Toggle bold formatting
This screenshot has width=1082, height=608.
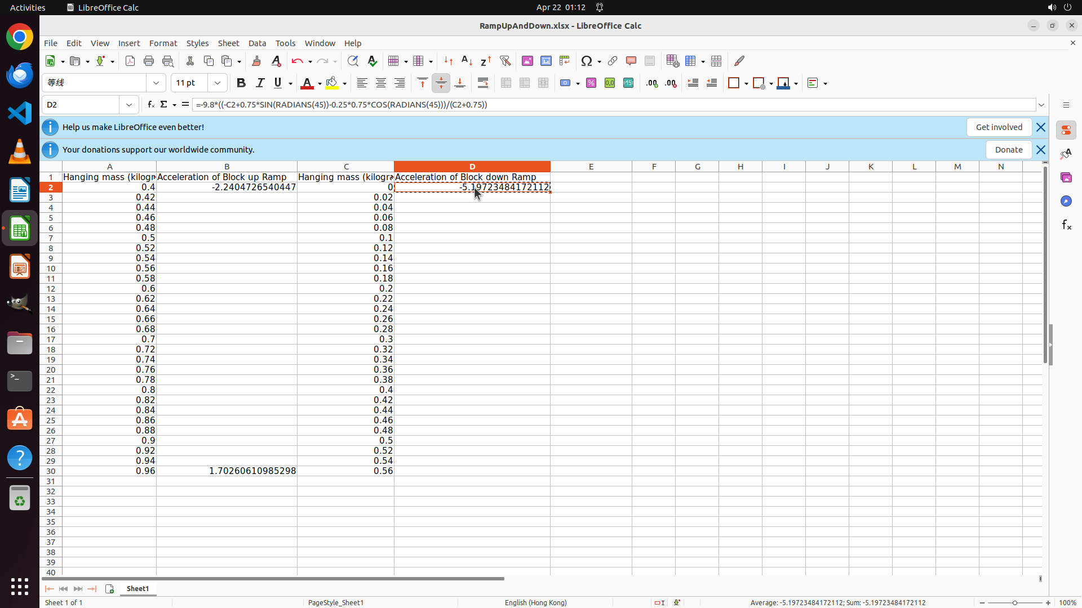(241, 83)
